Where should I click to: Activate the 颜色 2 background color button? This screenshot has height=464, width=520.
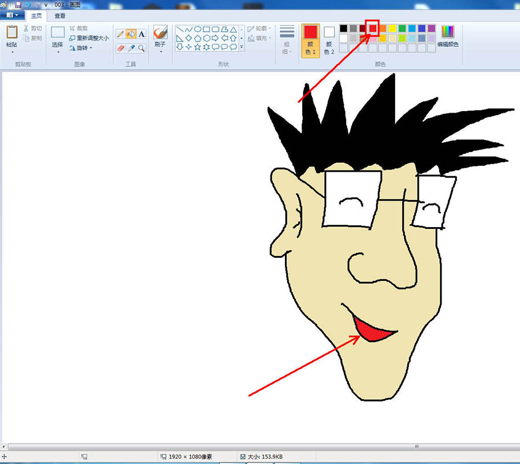click(x=329, y=41)
